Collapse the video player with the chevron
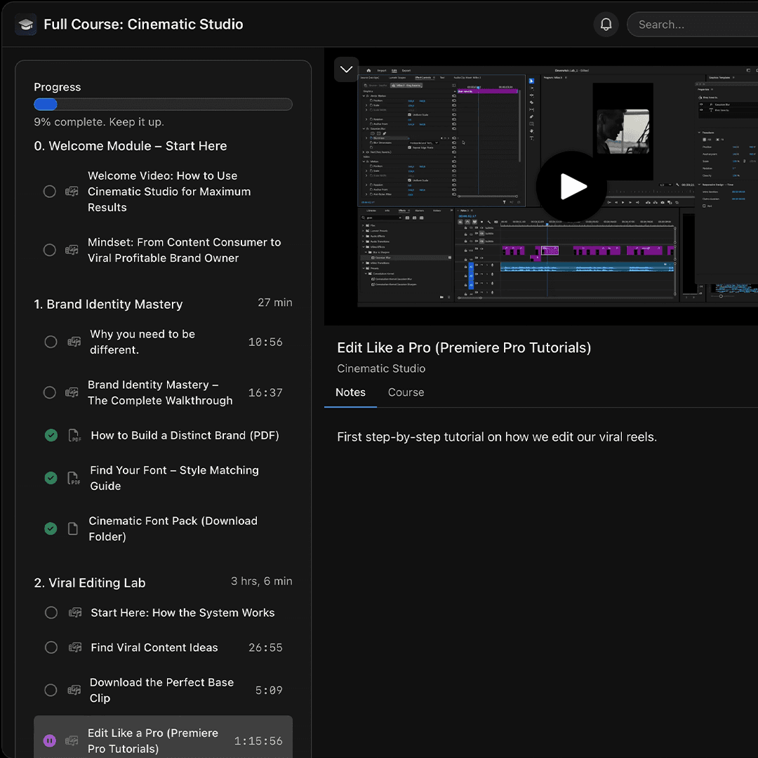 (x=346, y=69)
